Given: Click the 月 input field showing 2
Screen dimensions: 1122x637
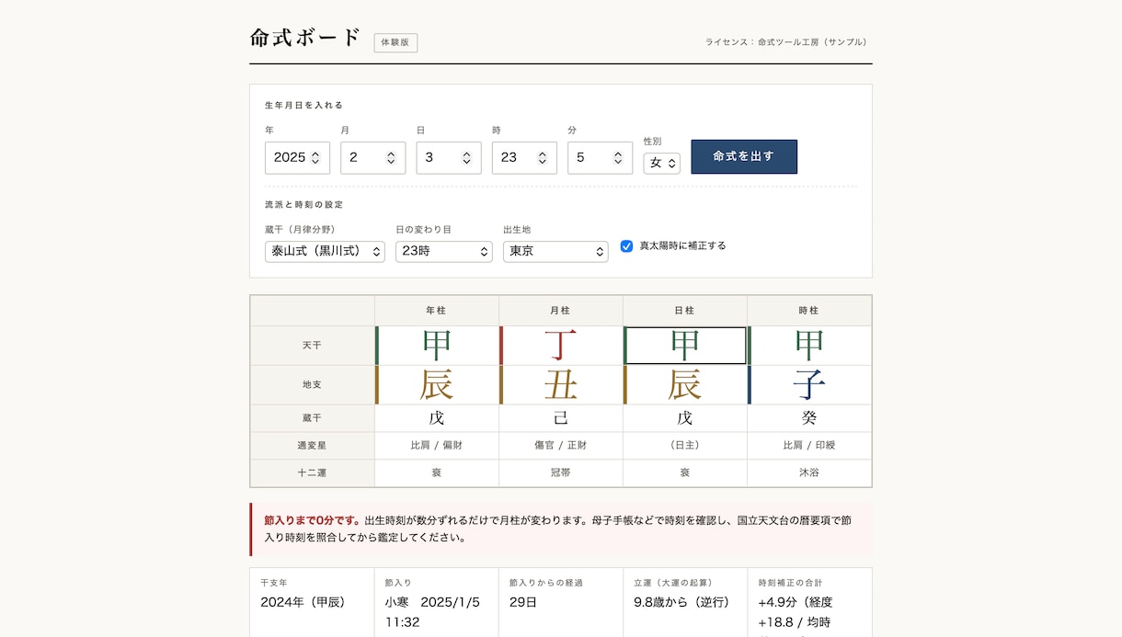Looking at the screenshot, I should 373,157.
